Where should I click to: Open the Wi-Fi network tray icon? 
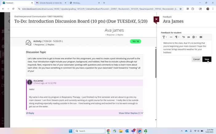[195, 131]
